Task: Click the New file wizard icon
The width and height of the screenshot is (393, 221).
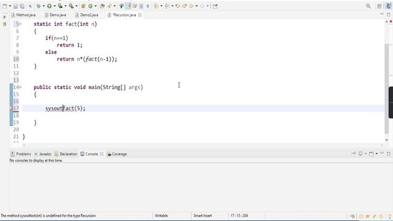Action: pos(5,6)
